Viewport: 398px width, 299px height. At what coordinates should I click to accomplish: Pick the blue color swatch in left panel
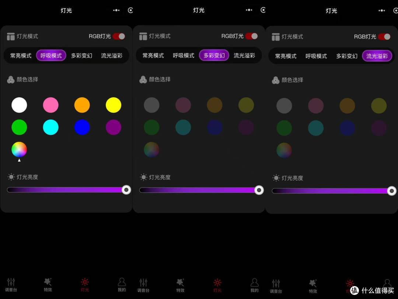point(82,127)
